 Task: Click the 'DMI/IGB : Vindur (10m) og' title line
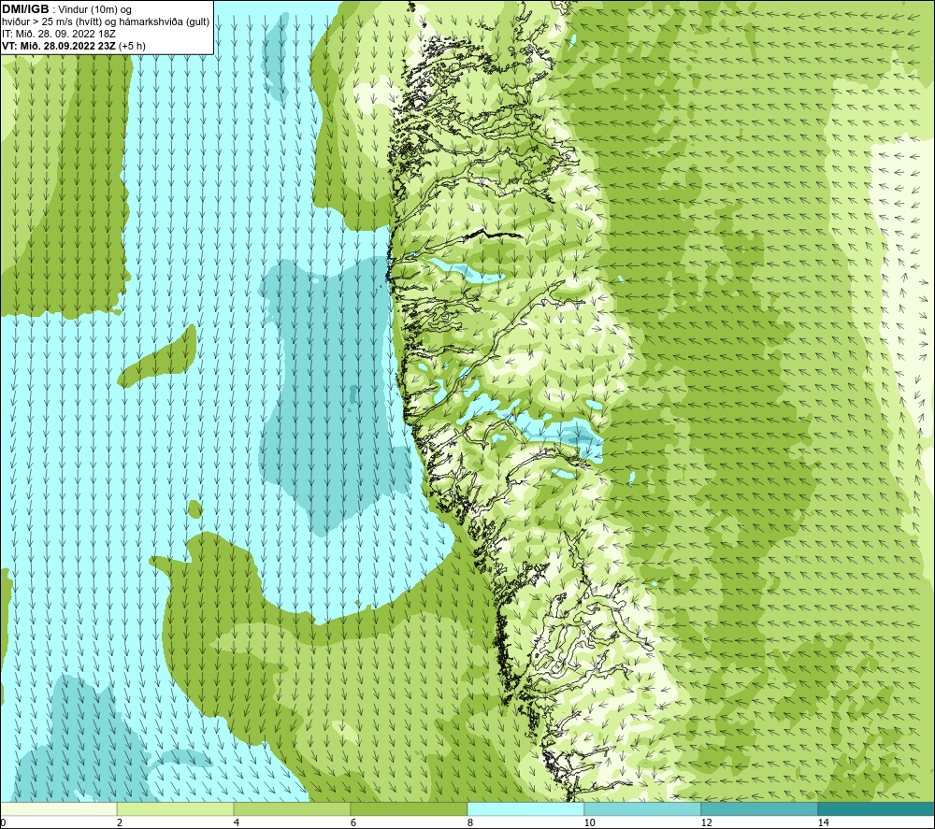coord(66,9)
